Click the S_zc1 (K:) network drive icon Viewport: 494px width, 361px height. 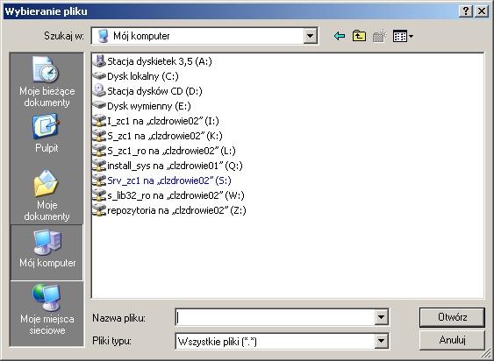(x=99, y=135)
